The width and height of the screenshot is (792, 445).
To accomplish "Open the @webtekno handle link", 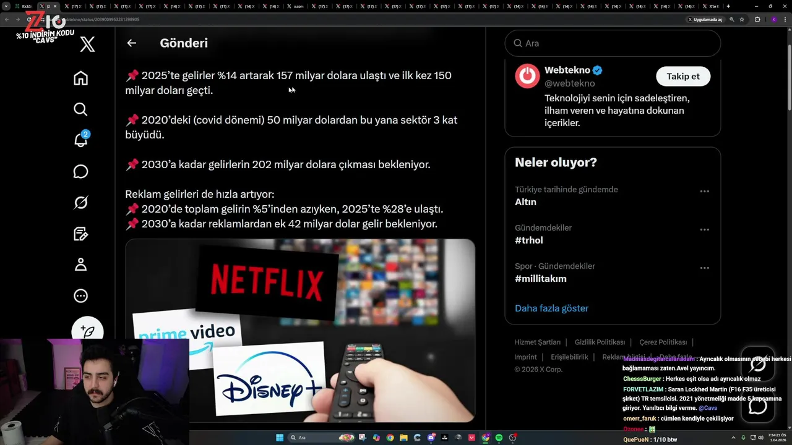I will (x=570, y=83).
